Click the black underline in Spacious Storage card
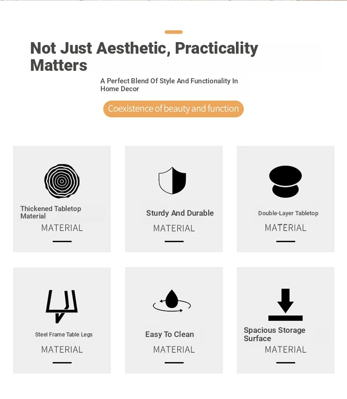Viewport: 347px width, 399px height. point(285,362)
